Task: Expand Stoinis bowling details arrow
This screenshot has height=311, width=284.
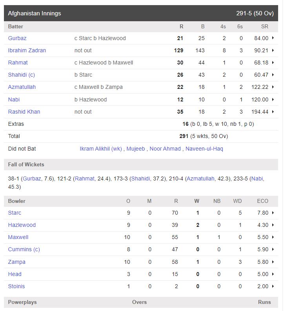Action: click(x=273, y=286)
